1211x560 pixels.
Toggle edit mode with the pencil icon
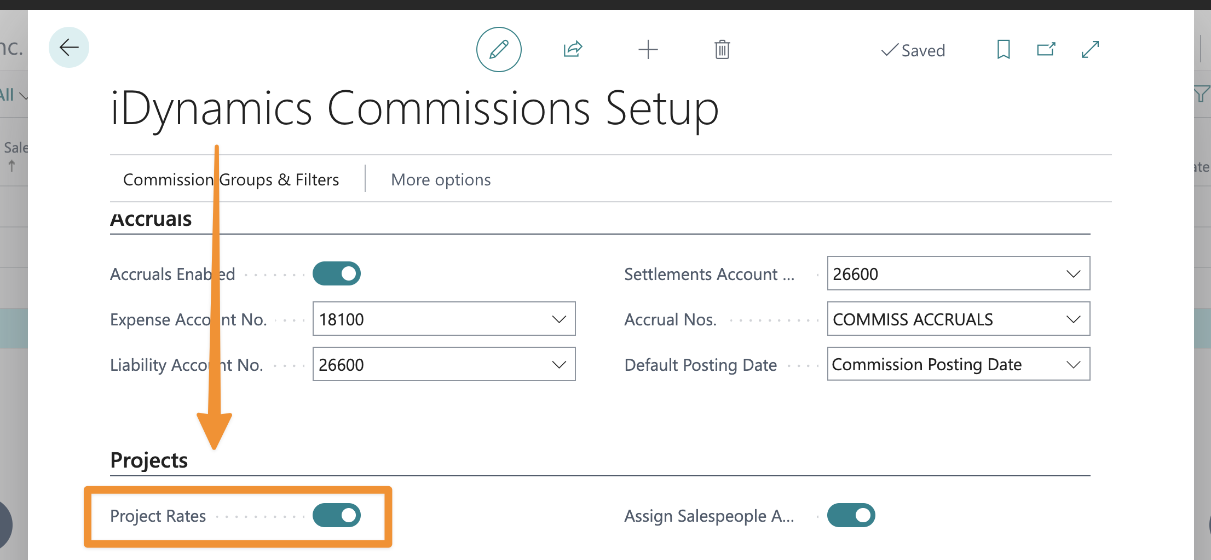499,50
